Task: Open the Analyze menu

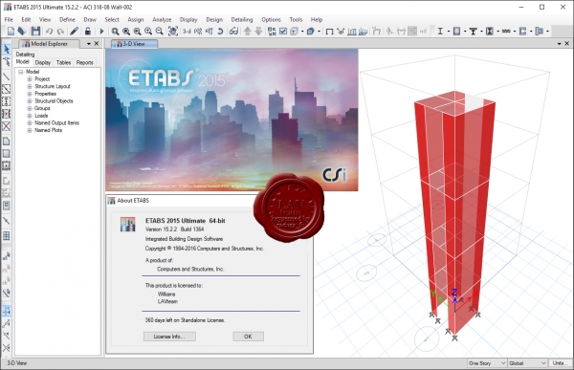Action: pyautogui.click(x=162, y=20)
